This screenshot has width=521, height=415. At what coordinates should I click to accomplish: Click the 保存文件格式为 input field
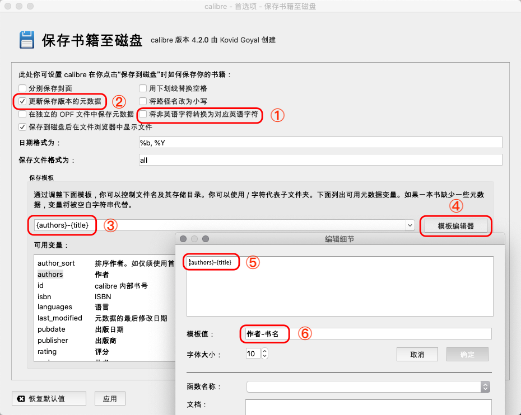(320, 160)
